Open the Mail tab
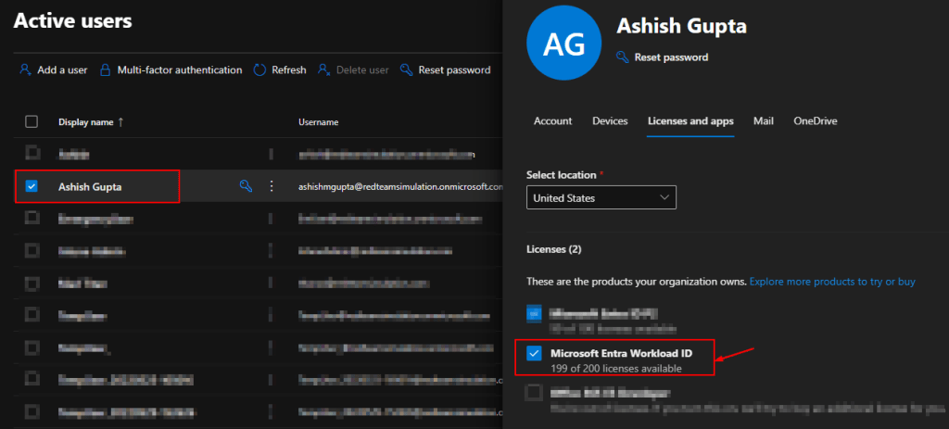Screen dimensions: 949x429 click(763, 120)
